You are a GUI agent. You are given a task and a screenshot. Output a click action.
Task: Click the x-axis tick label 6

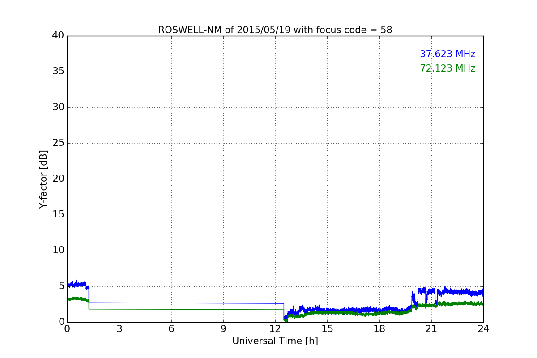[171, 328]
